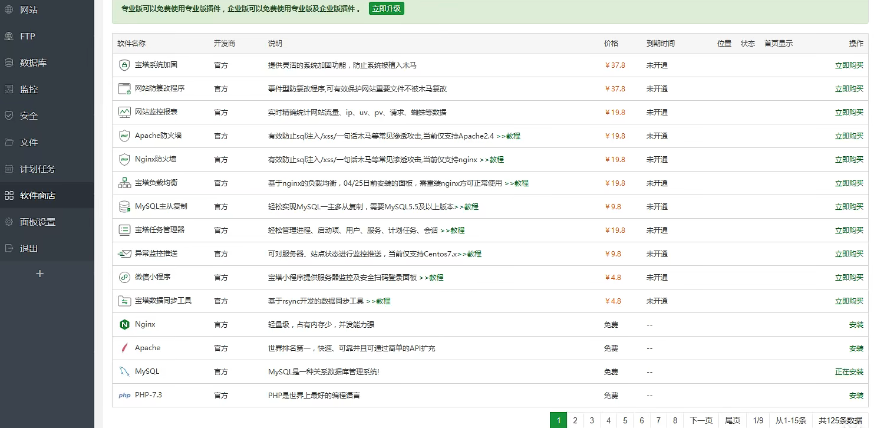Click the 网站防篡改程序 software name
This screenshot has width=874, height=428.
coord(160,88)
